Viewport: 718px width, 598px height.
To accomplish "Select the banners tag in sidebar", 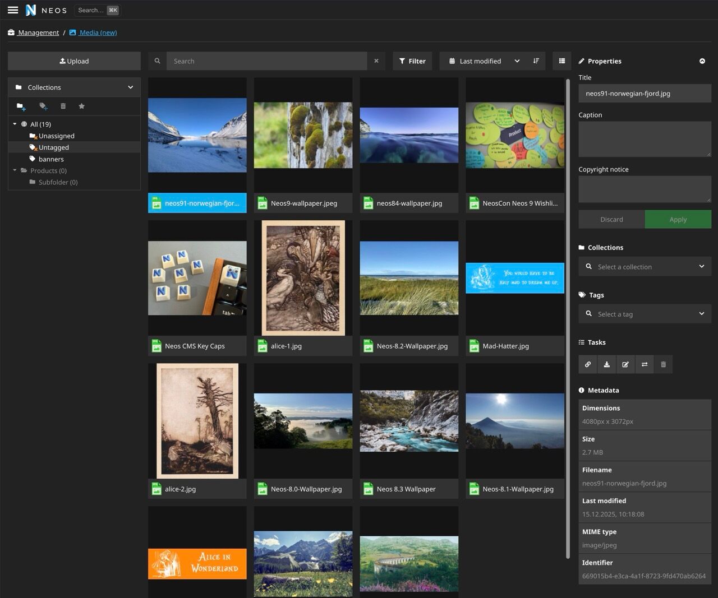I will click(51, 159).
